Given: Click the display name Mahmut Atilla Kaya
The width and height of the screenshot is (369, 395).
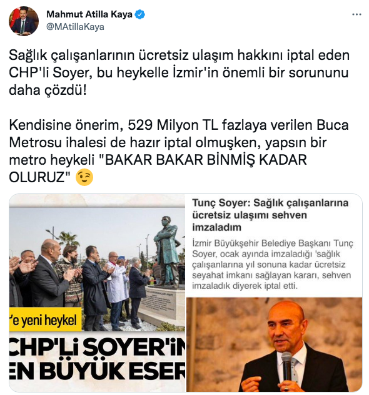Looking at the screenshot, I should coord(89,14).
